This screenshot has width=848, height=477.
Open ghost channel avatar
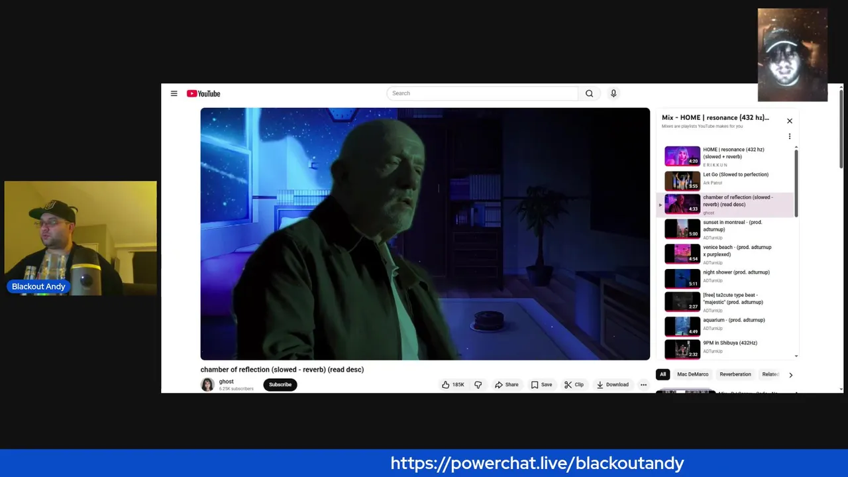(207, 384)
